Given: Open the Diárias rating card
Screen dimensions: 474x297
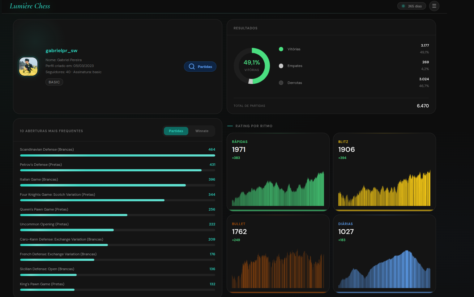Looking at the screenshot, I should tap(384, 254).
